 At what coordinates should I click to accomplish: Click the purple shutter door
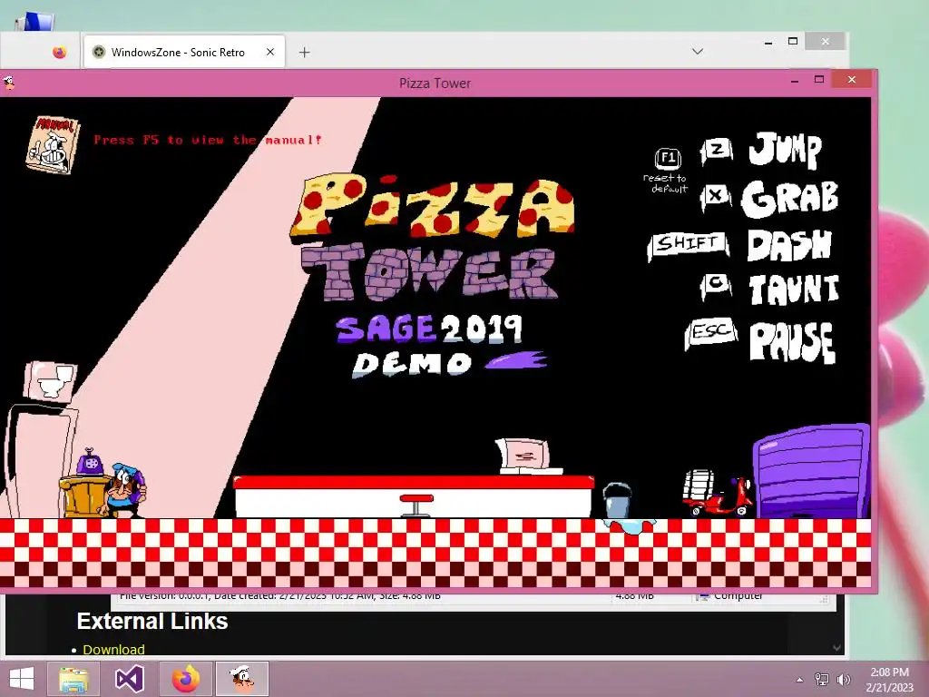pyautogui.click(x=812, y=471)
